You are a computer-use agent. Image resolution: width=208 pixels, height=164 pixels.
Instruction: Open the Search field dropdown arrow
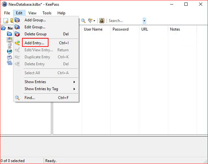tap(144, 21)
